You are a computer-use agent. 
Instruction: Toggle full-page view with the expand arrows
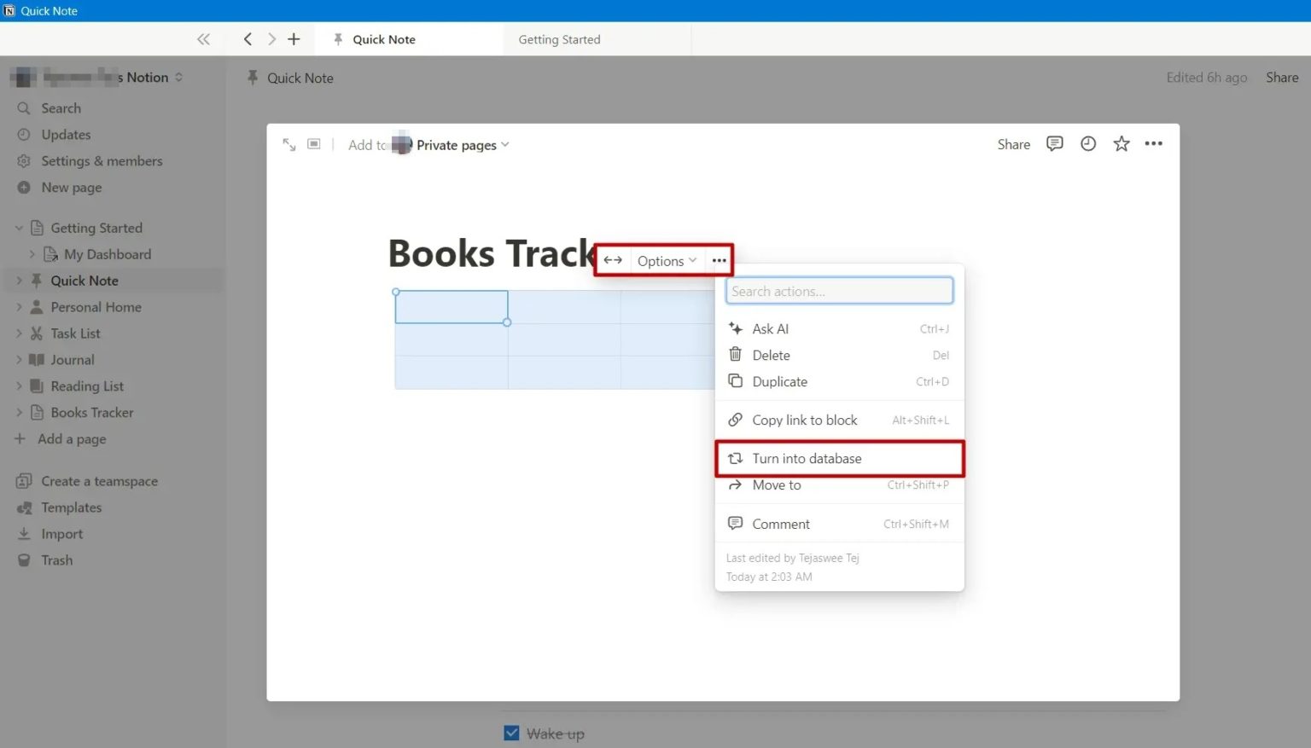[x=288, y=143]
